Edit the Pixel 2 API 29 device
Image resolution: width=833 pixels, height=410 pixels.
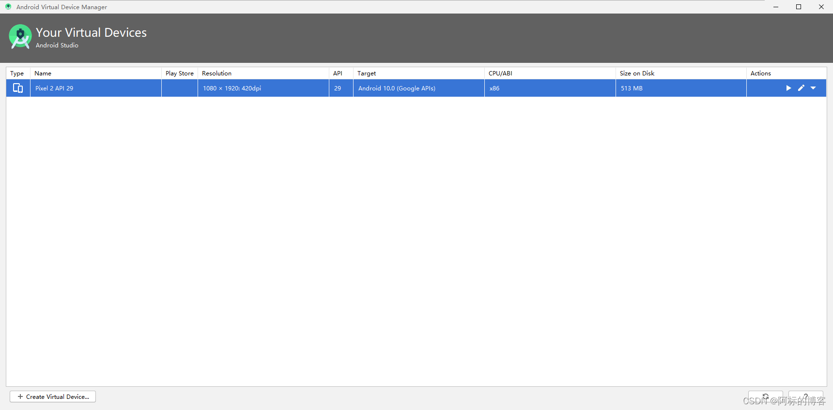click(801, 88)
